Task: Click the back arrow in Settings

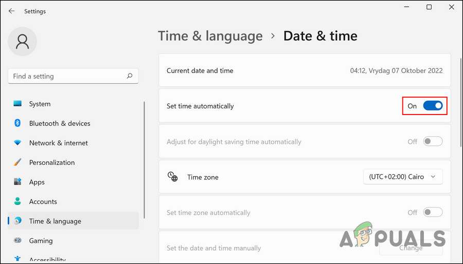Action: pyautogui.click(x=11, y=11)
